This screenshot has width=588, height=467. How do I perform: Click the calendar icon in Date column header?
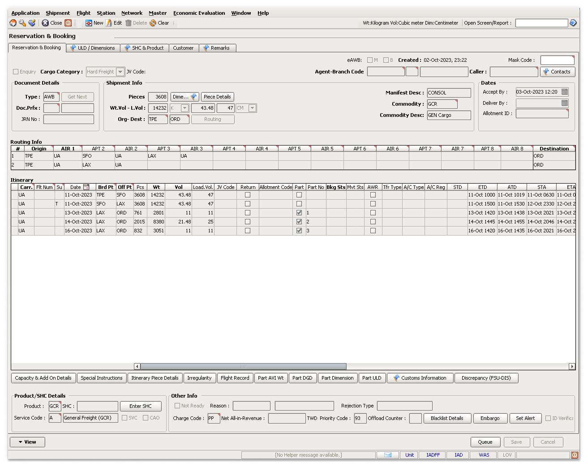(86, 187)
